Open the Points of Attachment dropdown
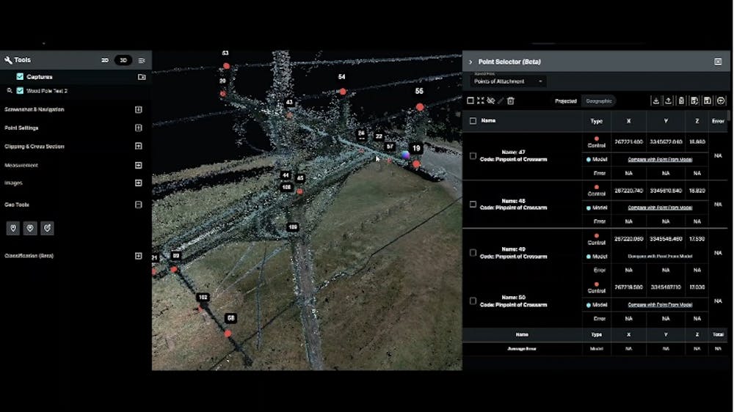 click(508, 81)
